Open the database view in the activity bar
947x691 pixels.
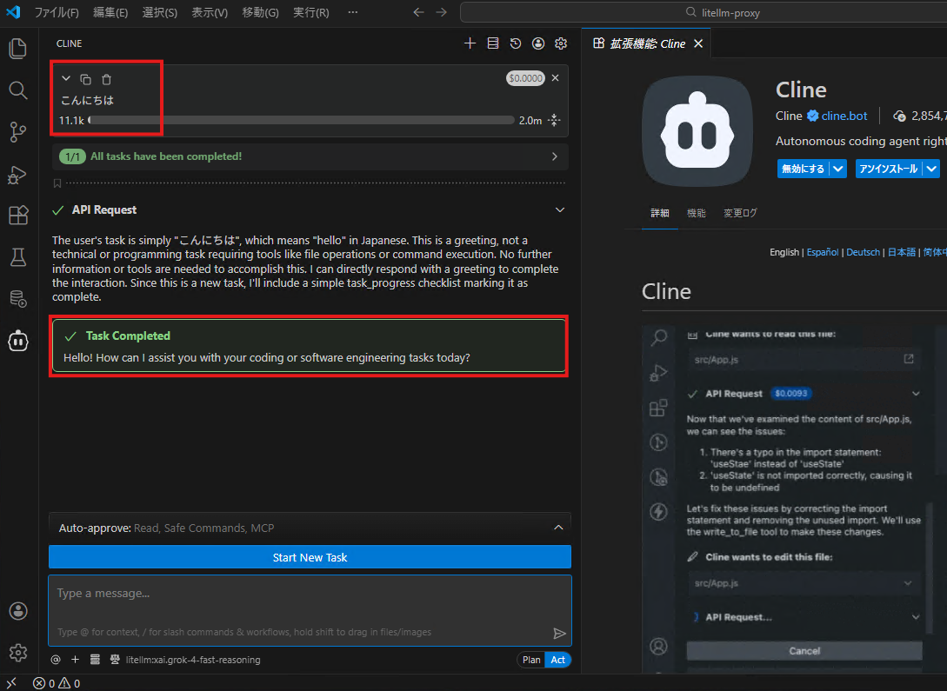tap(18, 299)
